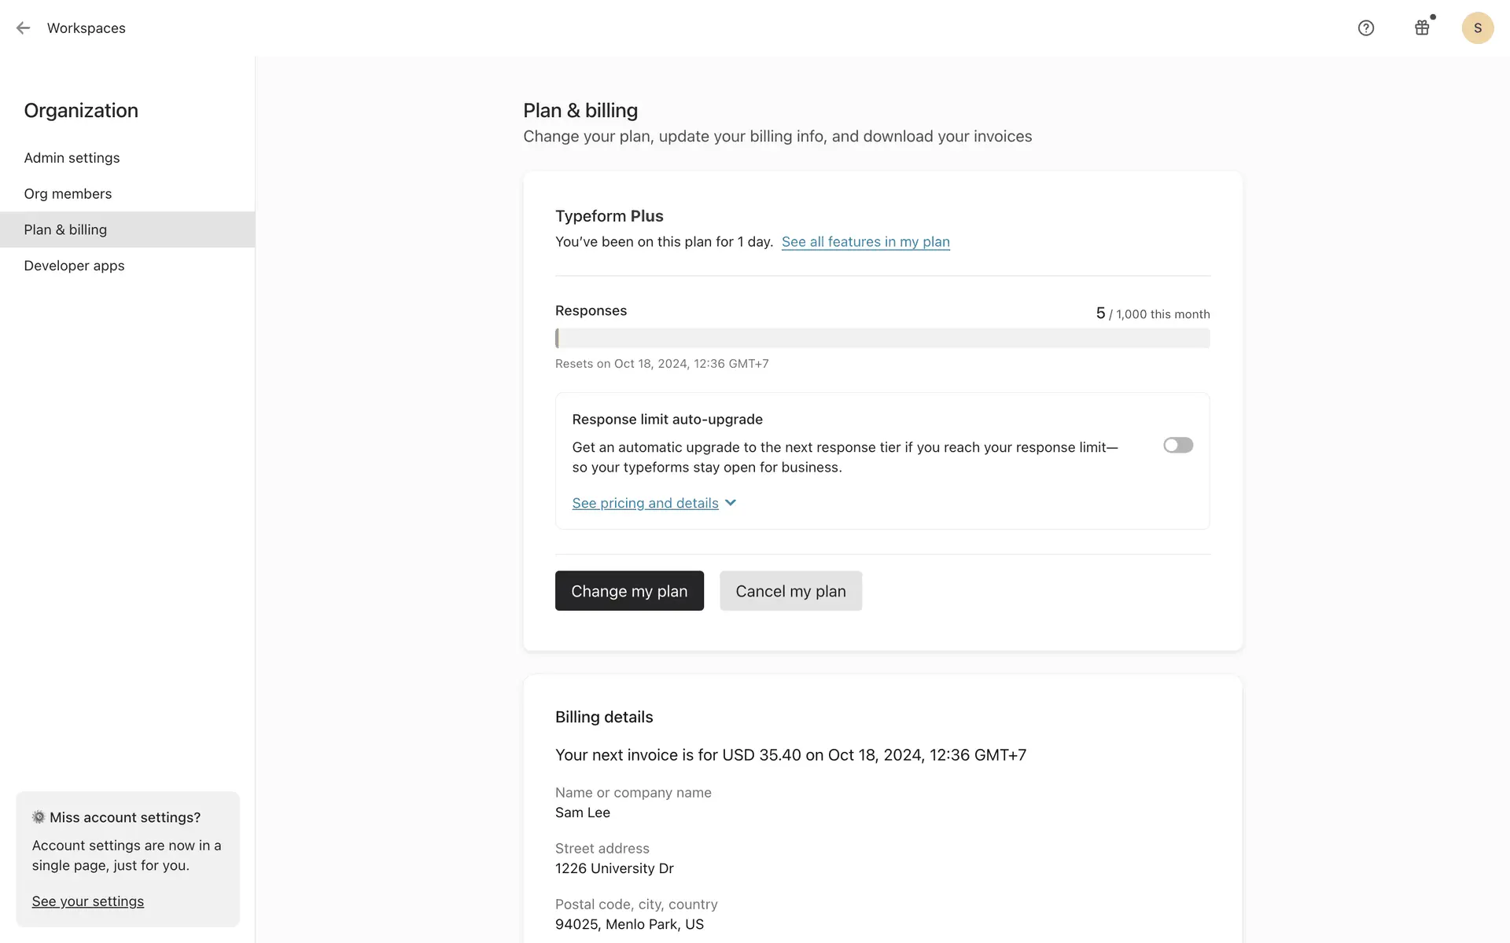This screenshot has width=1510, height=943.
Task: Open See pricing and details link
Action: (645, 503)
